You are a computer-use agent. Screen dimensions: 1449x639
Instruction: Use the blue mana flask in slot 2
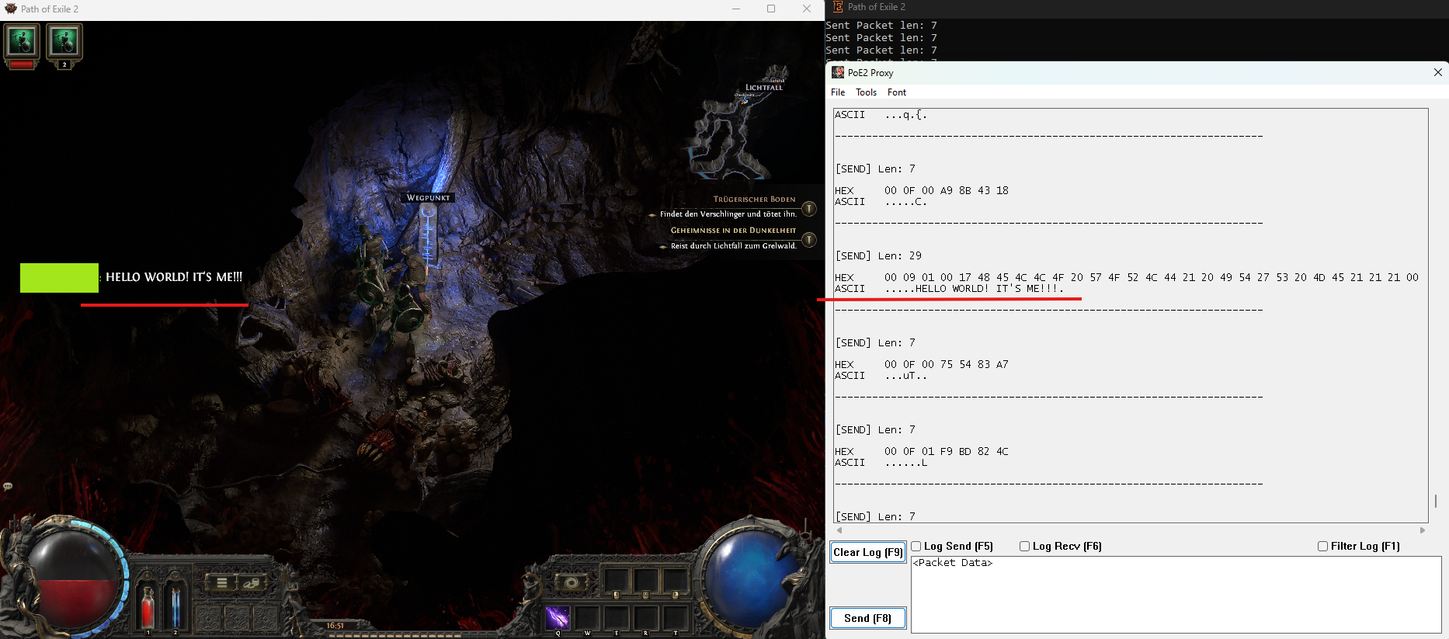click(x=175, y=607)
